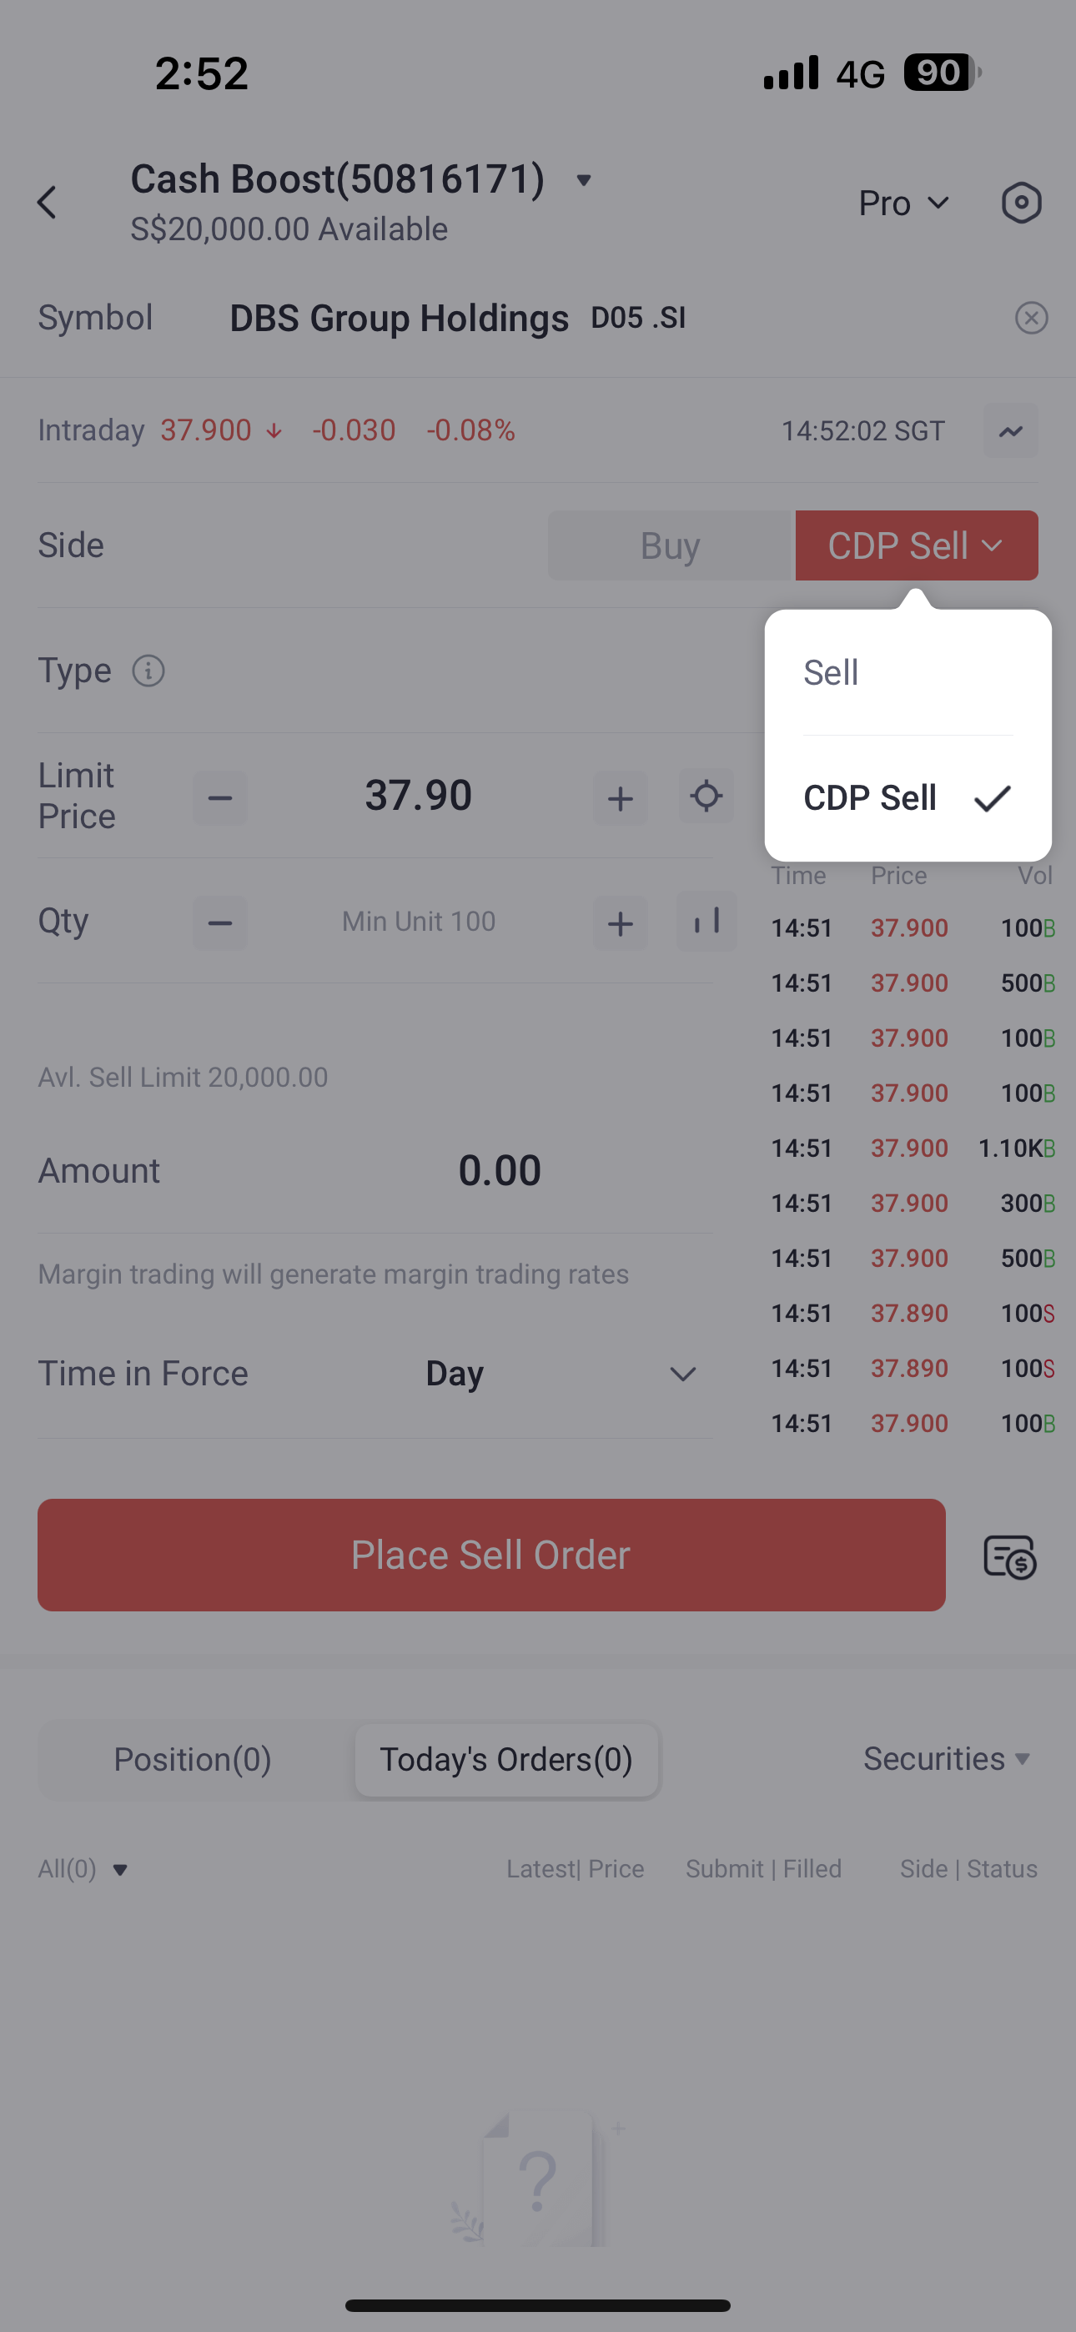1076x2332 pixels.
Task: Switch to Today's Orders(0) tab
Action: click(506, 1759)
